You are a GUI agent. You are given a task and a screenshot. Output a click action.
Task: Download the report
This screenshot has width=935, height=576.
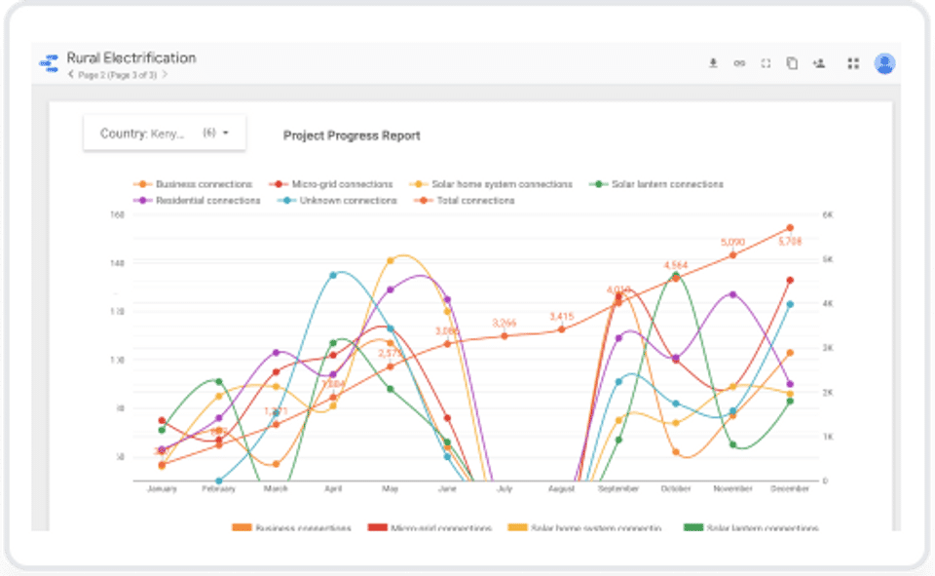[713, 63]
